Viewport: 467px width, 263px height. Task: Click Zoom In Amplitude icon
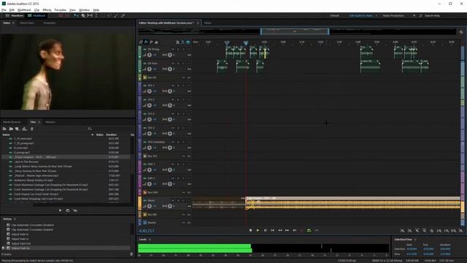pyautogui.click(x=402, y=231)
